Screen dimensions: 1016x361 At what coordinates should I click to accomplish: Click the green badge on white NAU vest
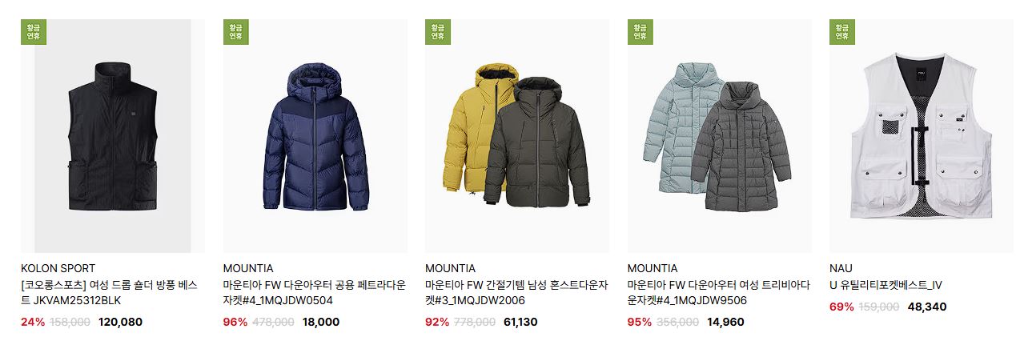pyautogui.click(x=842, y=32)
